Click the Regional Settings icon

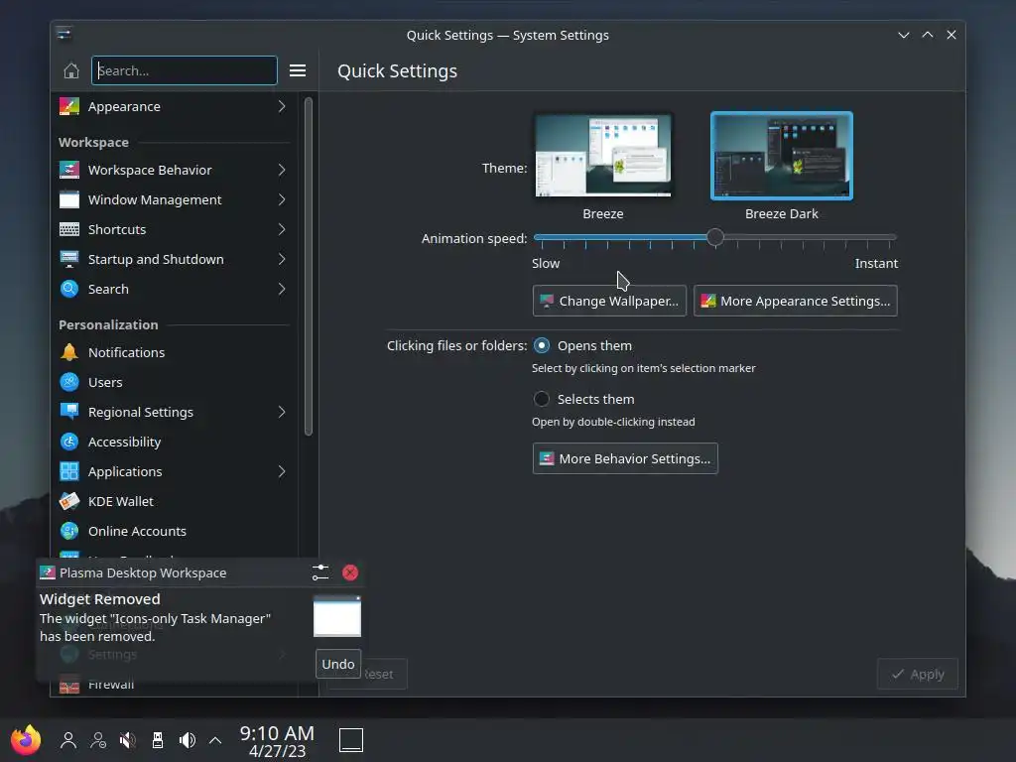tap(69, 412)
